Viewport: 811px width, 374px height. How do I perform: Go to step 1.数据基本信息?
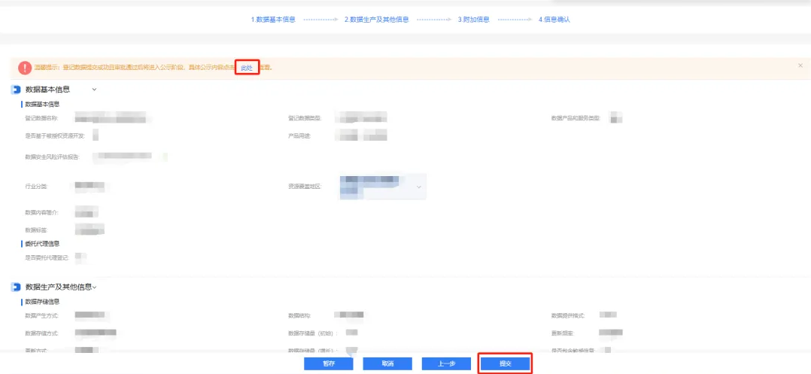click(273, 20)
